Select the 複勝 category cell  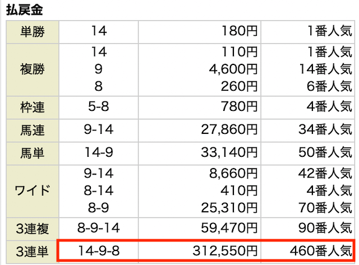click(x=33, y=69)
